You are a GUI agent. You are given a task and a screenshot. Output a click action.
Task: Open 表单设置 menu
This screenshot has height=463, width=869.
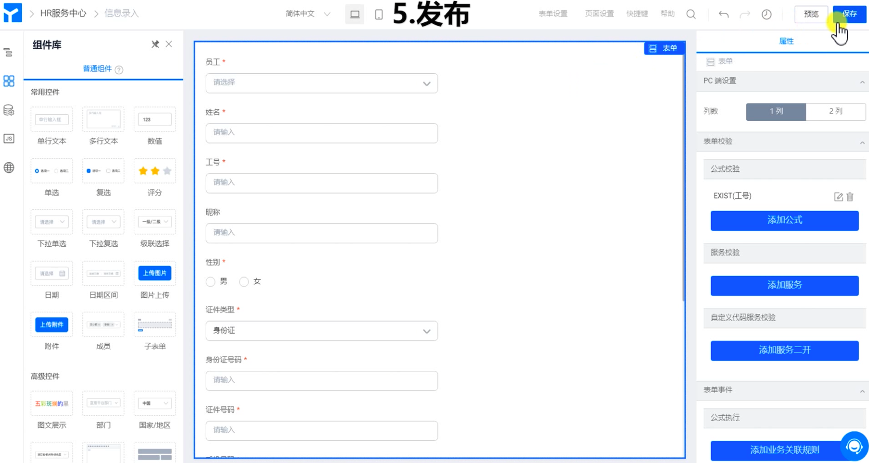click(553, 14)
